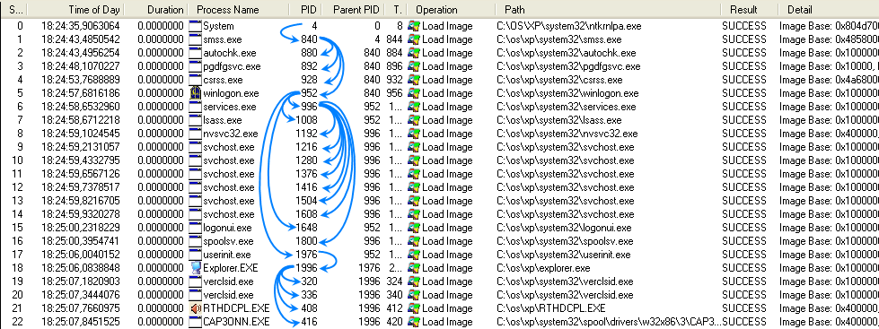Click the Load Image icon in the smss.exe row
The image size is (879, 329).
pos(414,39)
